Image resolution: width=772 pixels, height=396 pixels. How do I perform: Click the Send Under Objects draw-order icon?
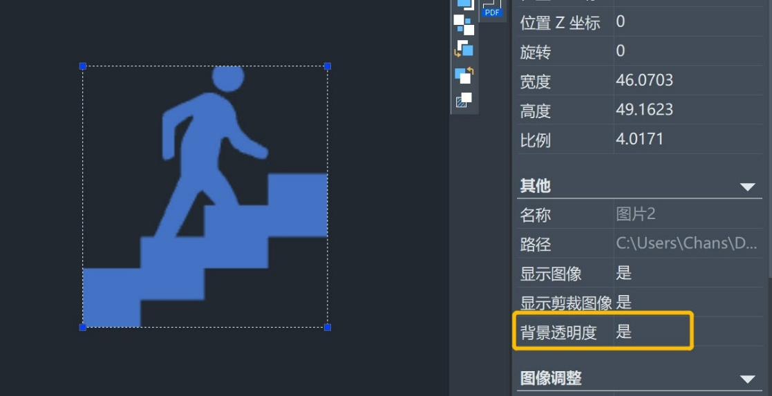pyautogui.click(x=464, y=75)
